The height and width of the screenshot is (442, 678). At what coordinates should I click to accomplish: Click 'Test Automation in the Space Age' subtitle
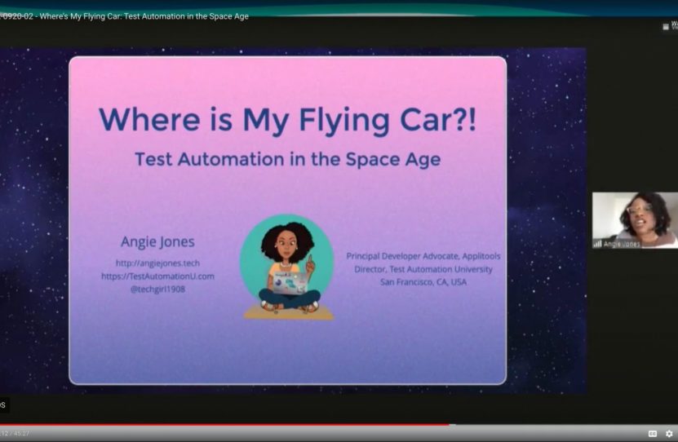tap(287, 159)
